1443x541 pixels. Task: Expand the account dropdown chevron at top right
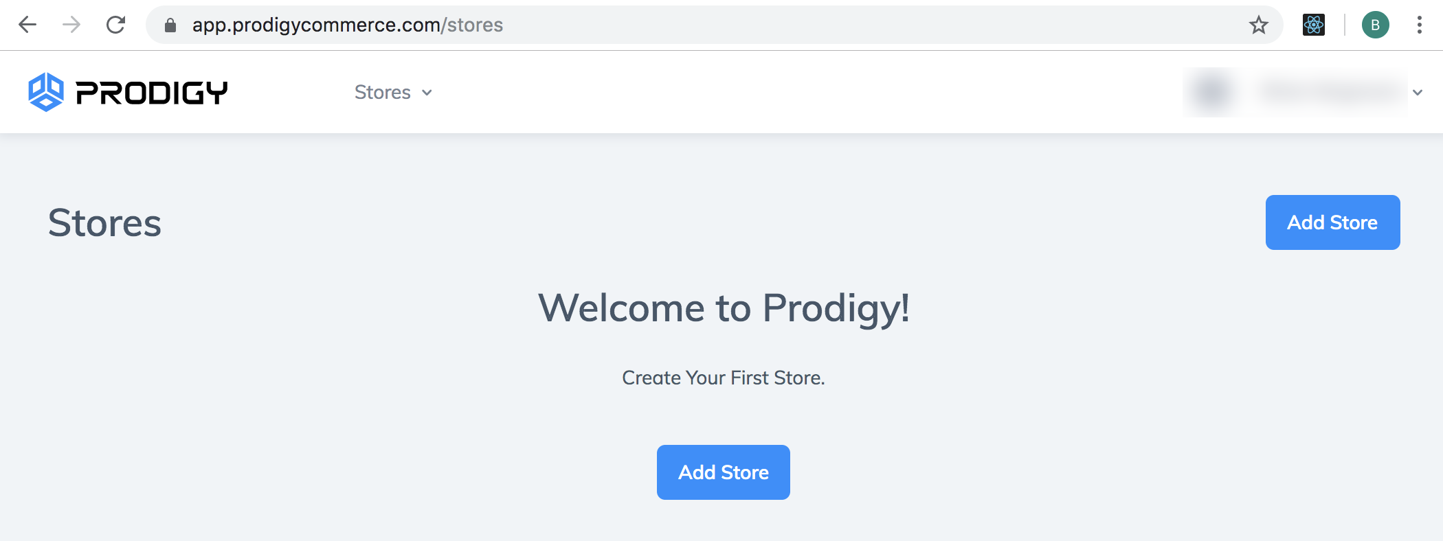pos(1418,93)
